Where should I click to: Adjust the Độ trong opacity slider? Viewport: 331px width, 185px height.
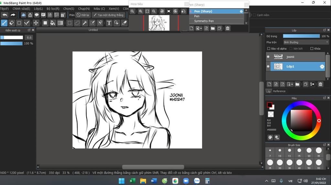[x=301, y=36]
